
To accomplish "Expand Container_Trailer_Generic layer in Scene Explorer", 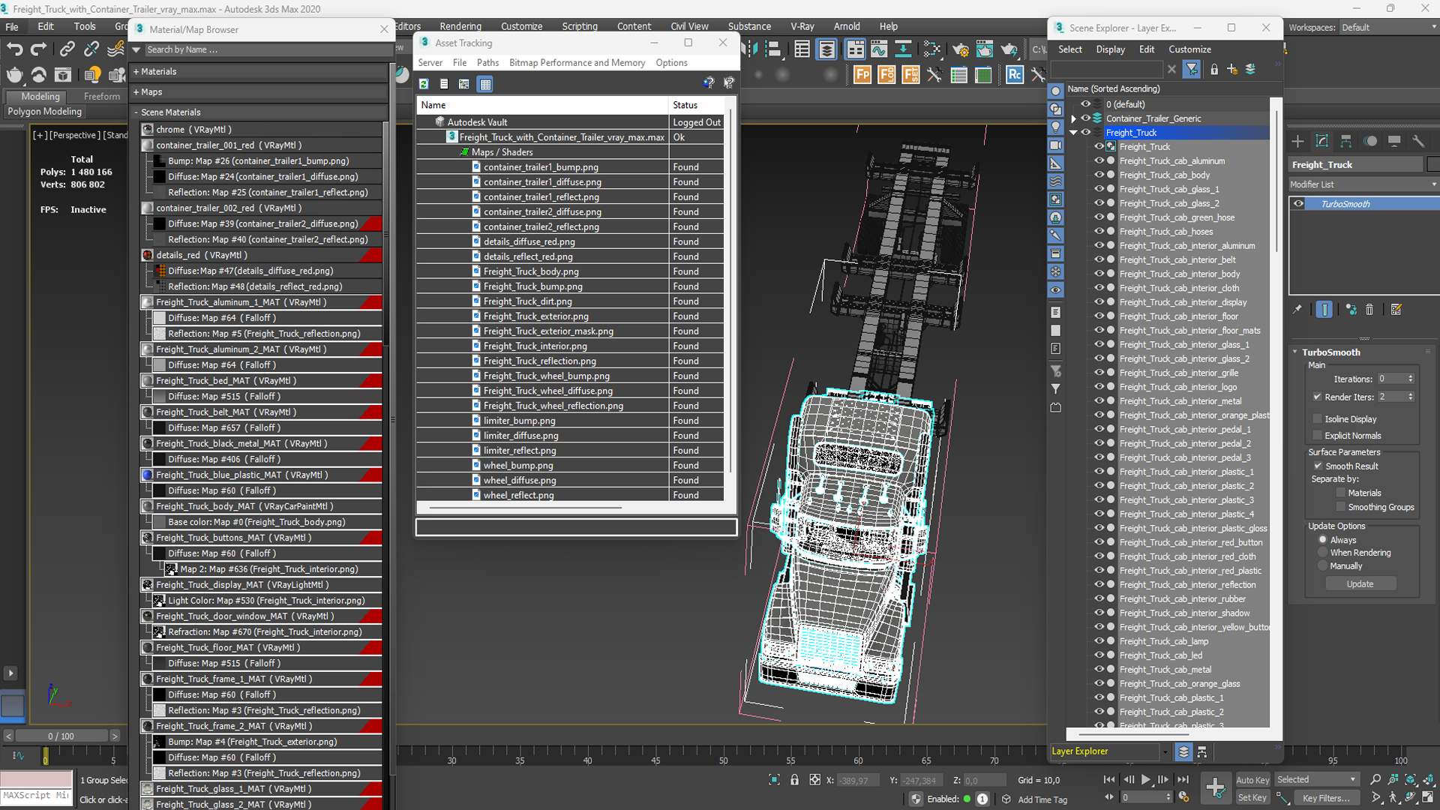I will coord(1073,118).
